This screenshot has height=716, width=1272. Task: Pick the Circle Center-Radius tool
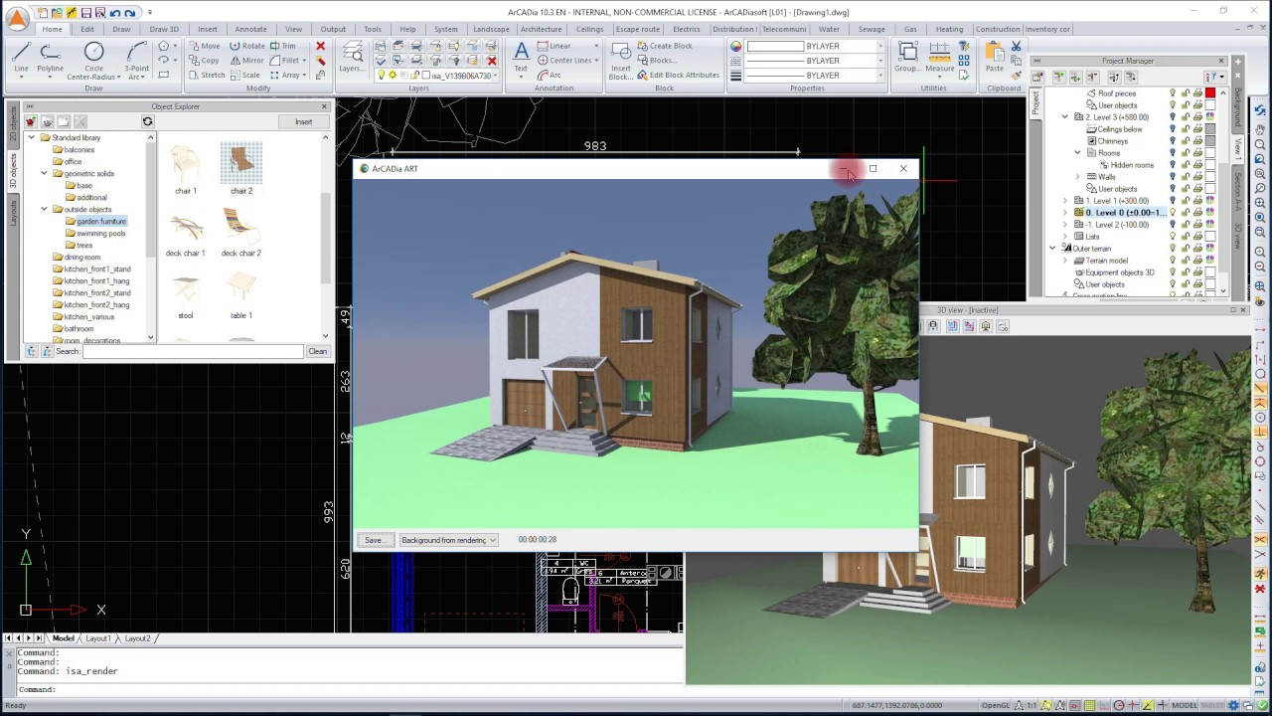[93, 60]
